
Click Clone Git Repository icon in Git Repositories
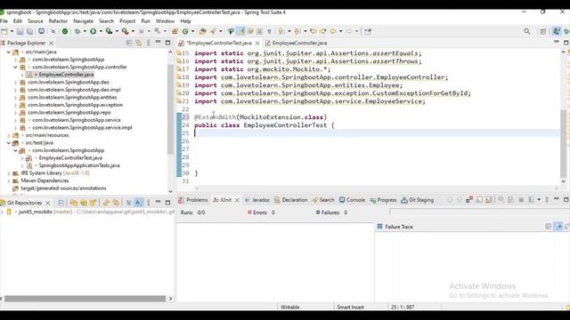pos(84,203)
